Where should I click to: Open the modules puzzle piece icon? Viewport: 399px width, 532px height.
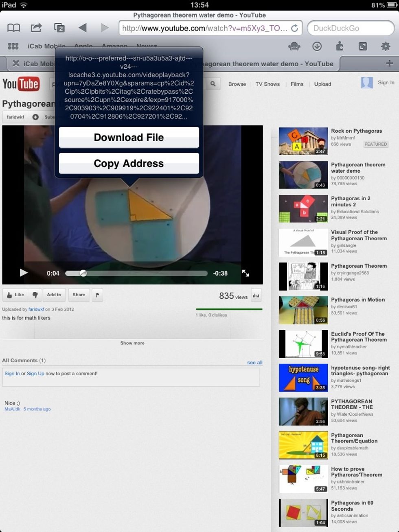point(340,46)
